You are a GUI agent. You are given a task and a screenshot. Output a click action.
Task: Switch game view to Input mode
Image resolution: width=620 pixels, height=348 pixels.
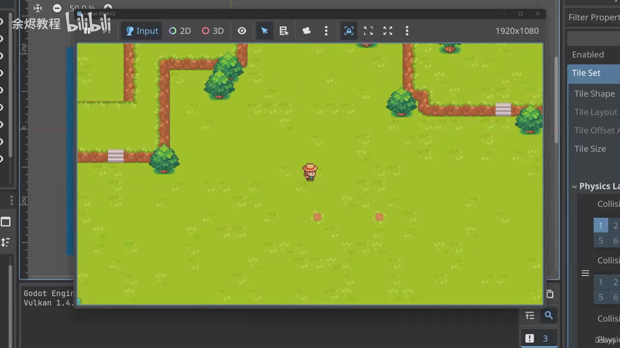[141, 31]
